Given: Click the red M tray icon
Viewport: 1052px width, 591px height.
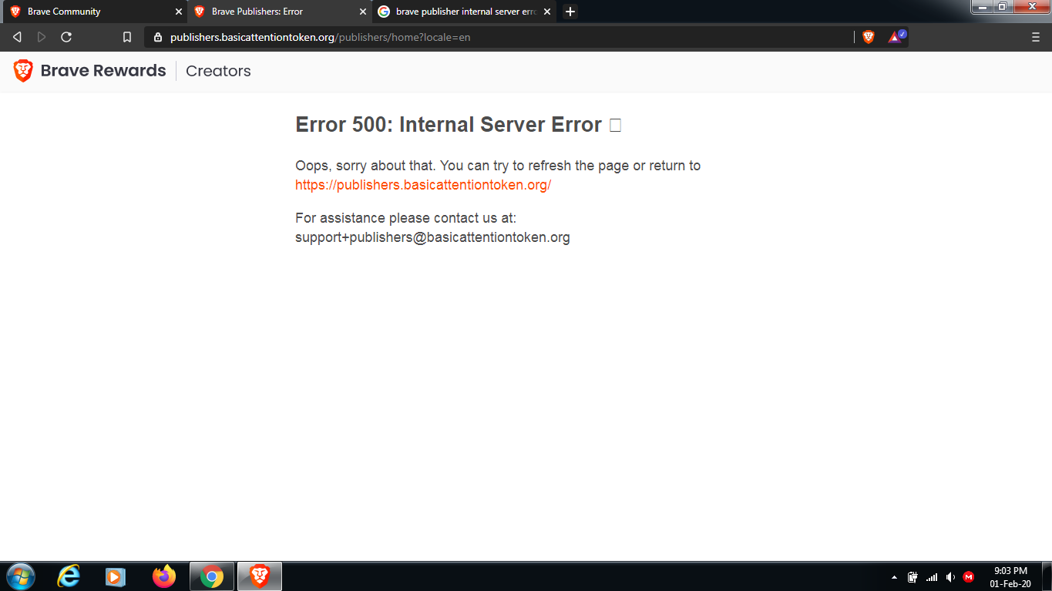Looking at the screenshot, I should pyautogui.click(x=969, y=577).
